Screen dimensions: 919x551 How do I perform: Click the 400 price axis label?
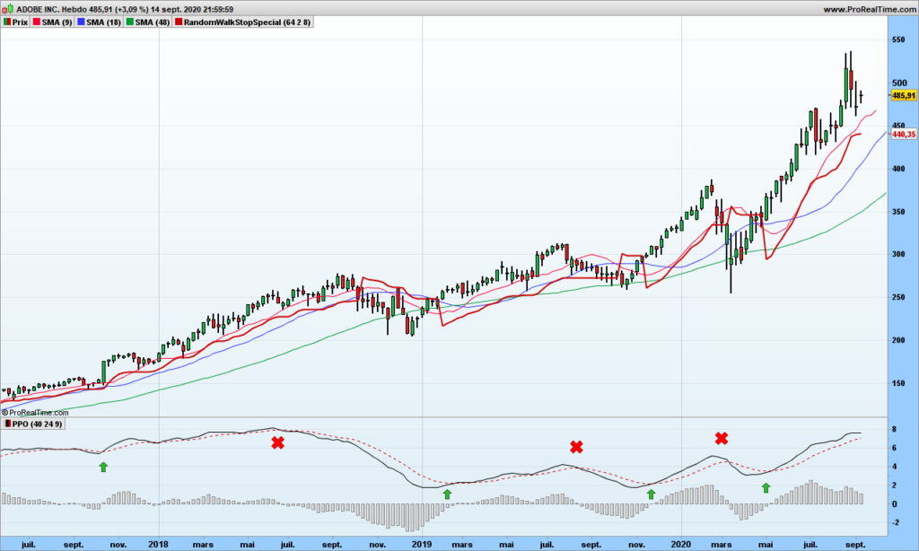click(898, 169)
